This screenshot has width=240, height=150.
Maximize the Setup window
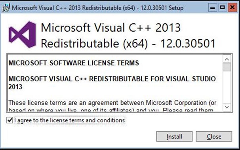click(x=223, y=8)
